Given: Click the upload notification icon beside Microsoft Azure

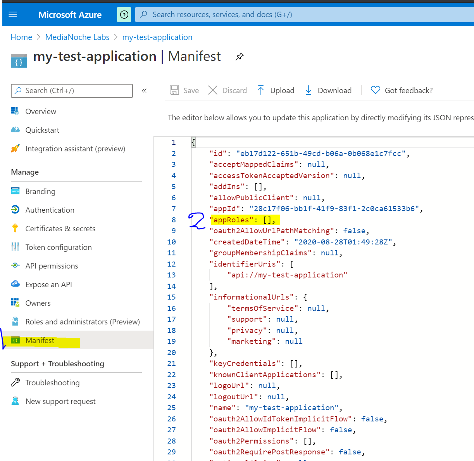Looking at the screenshot, I should point(124,15).
